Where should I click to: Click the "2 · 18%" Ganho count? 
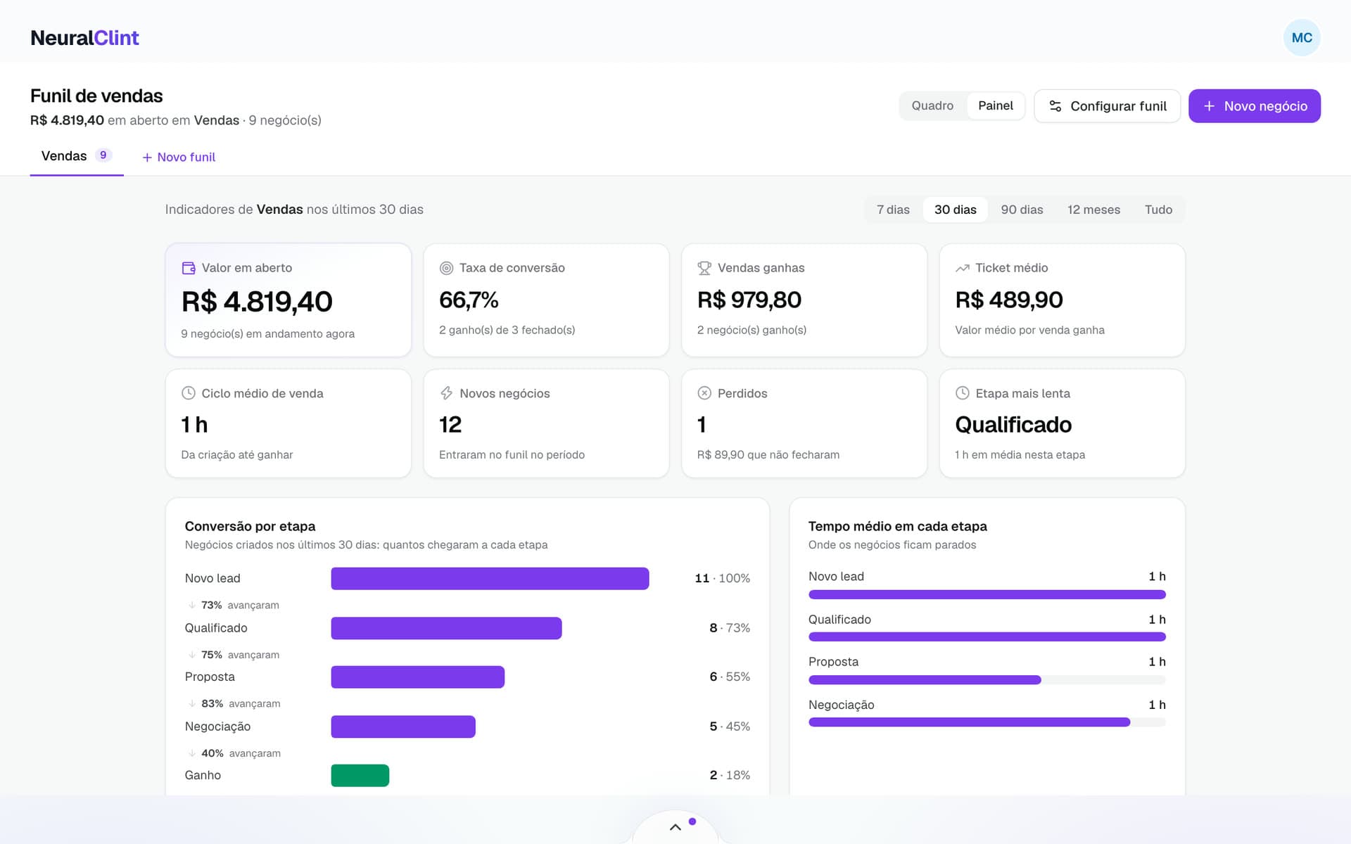click(x=730, y=775)
